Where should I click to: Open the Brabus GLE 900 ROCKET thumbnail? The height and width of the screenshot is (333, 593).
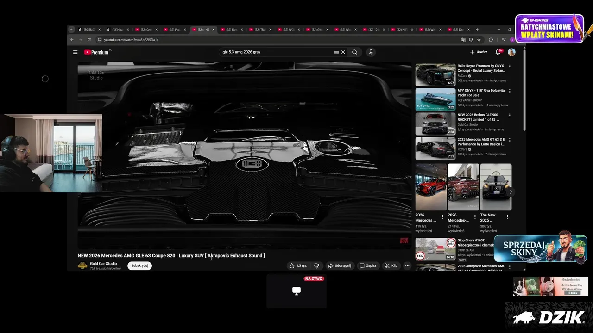(435, 124)
